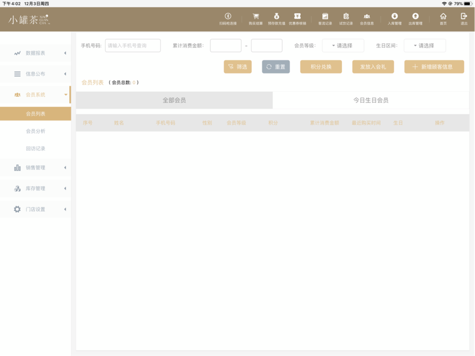Click the 积分 column header
Viewport: 475px width, 356px height.
click(273, 122)
